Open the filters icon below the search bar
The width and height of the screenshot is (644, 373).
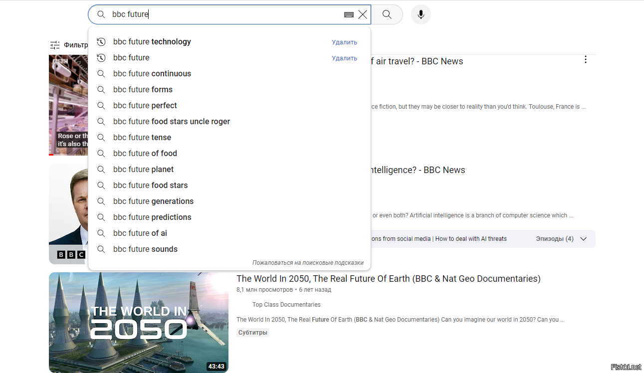click(x=55, y=45)
